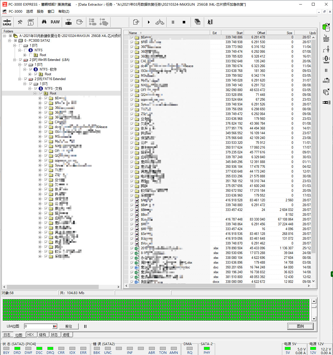Viewport: 333px width, 355px height.
Task: Click the file list vertical scrollbar
Action: (x=313, y=159)
